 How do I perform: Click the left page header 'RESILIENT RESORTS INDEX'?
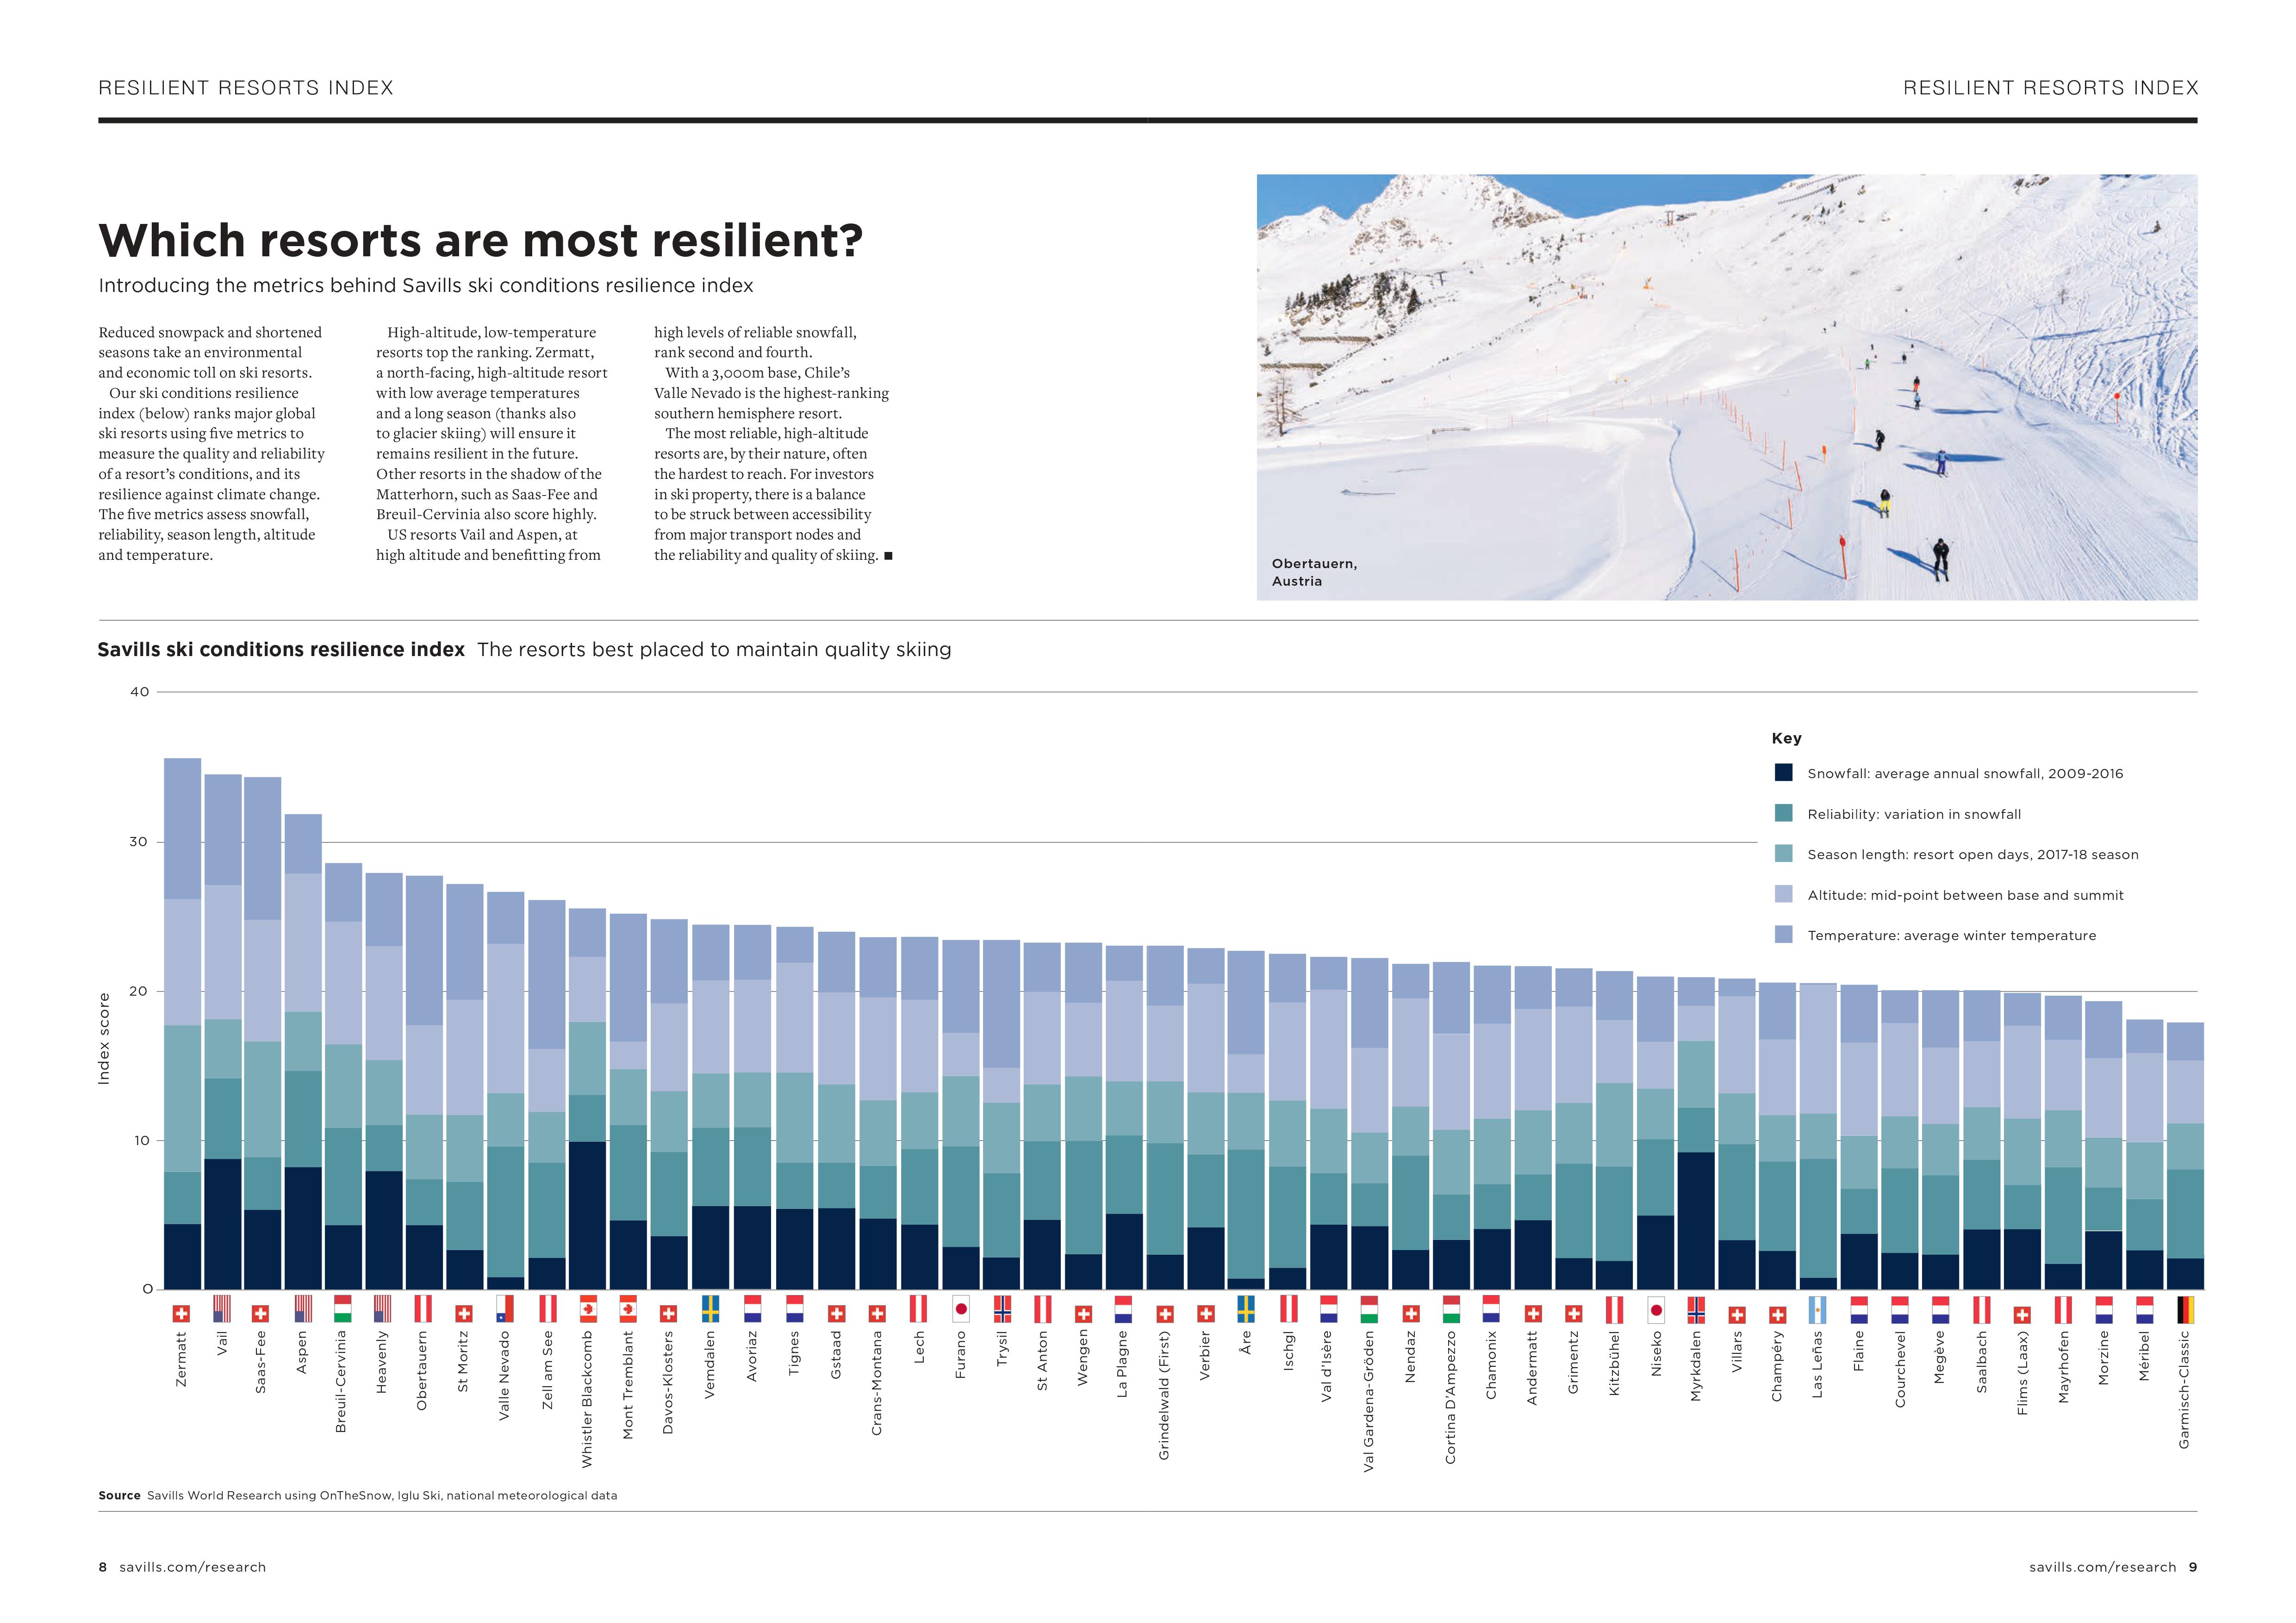click(246, 88)
